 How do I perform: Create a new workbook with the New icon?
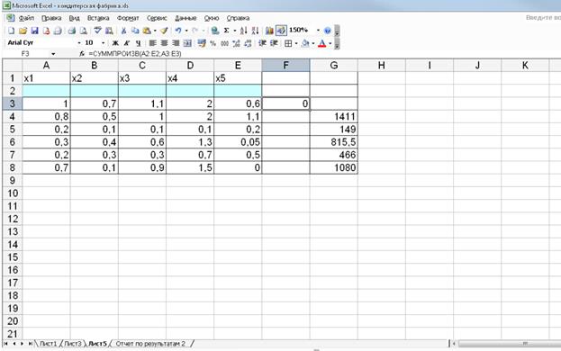[x=11, y=31]
